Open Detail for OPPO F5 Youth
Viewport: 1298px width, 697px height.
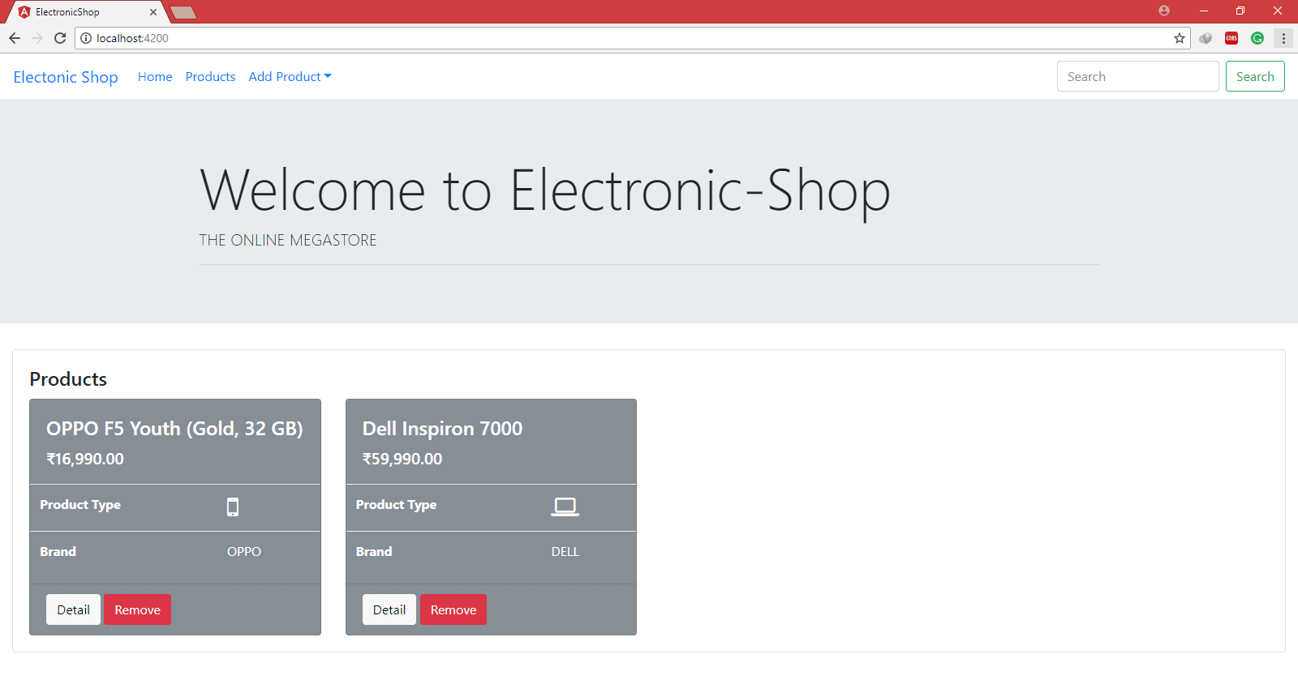73,609
